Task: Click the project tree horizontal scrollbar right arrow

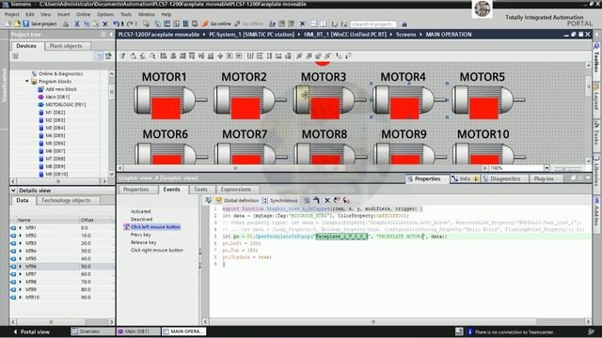Action: [x=104, y=181]
